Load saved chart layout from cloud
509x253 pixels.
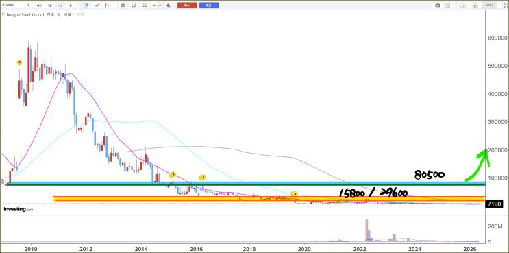coord(462,5)
